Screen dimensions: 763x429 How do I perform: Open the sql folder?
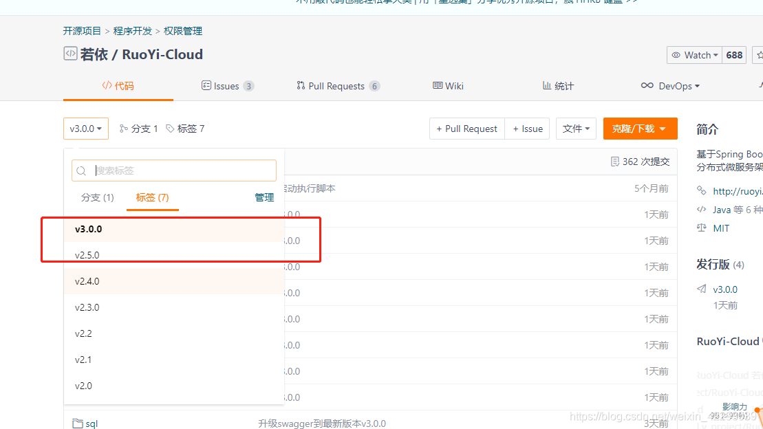pyautogui.click(x=92, y=423)
